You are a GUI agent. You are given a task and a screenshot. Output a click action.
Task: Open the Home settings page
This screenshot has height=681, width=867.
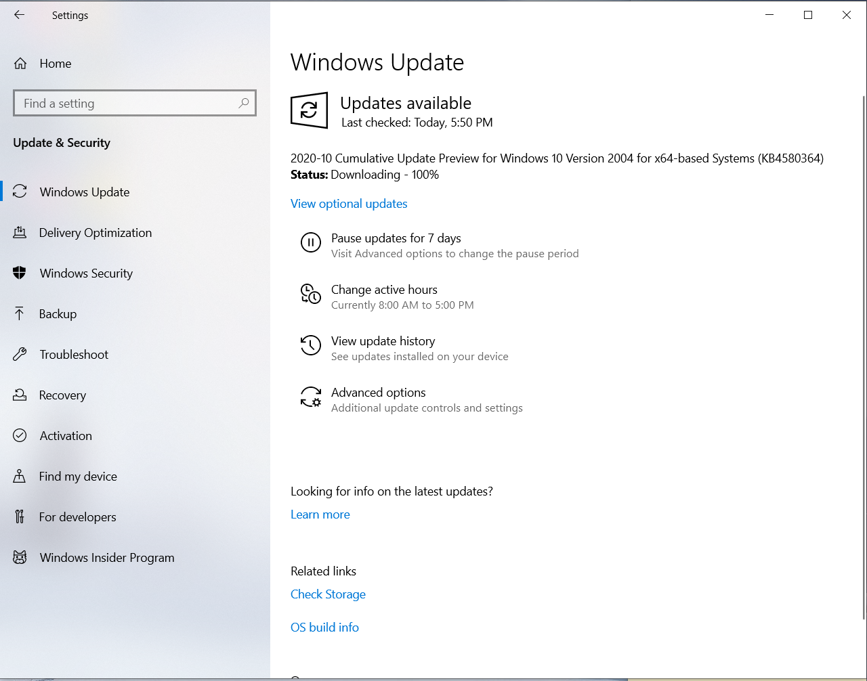55,64
